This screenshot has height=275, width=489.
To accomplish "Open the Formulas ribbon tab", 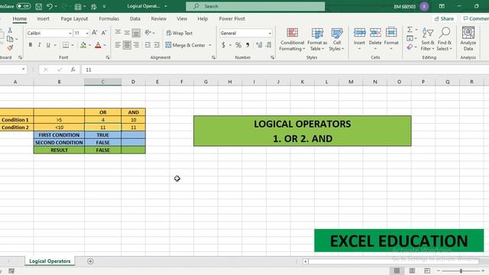I will coord(108,18).
